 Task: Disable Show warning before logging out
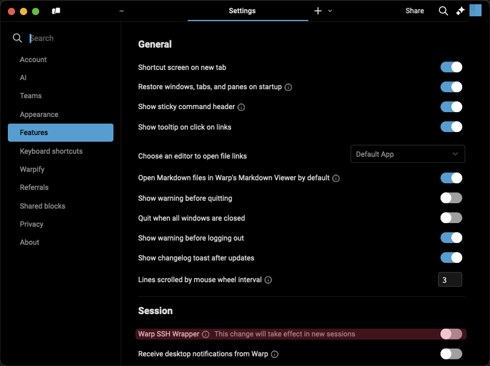tap(451, 238)
